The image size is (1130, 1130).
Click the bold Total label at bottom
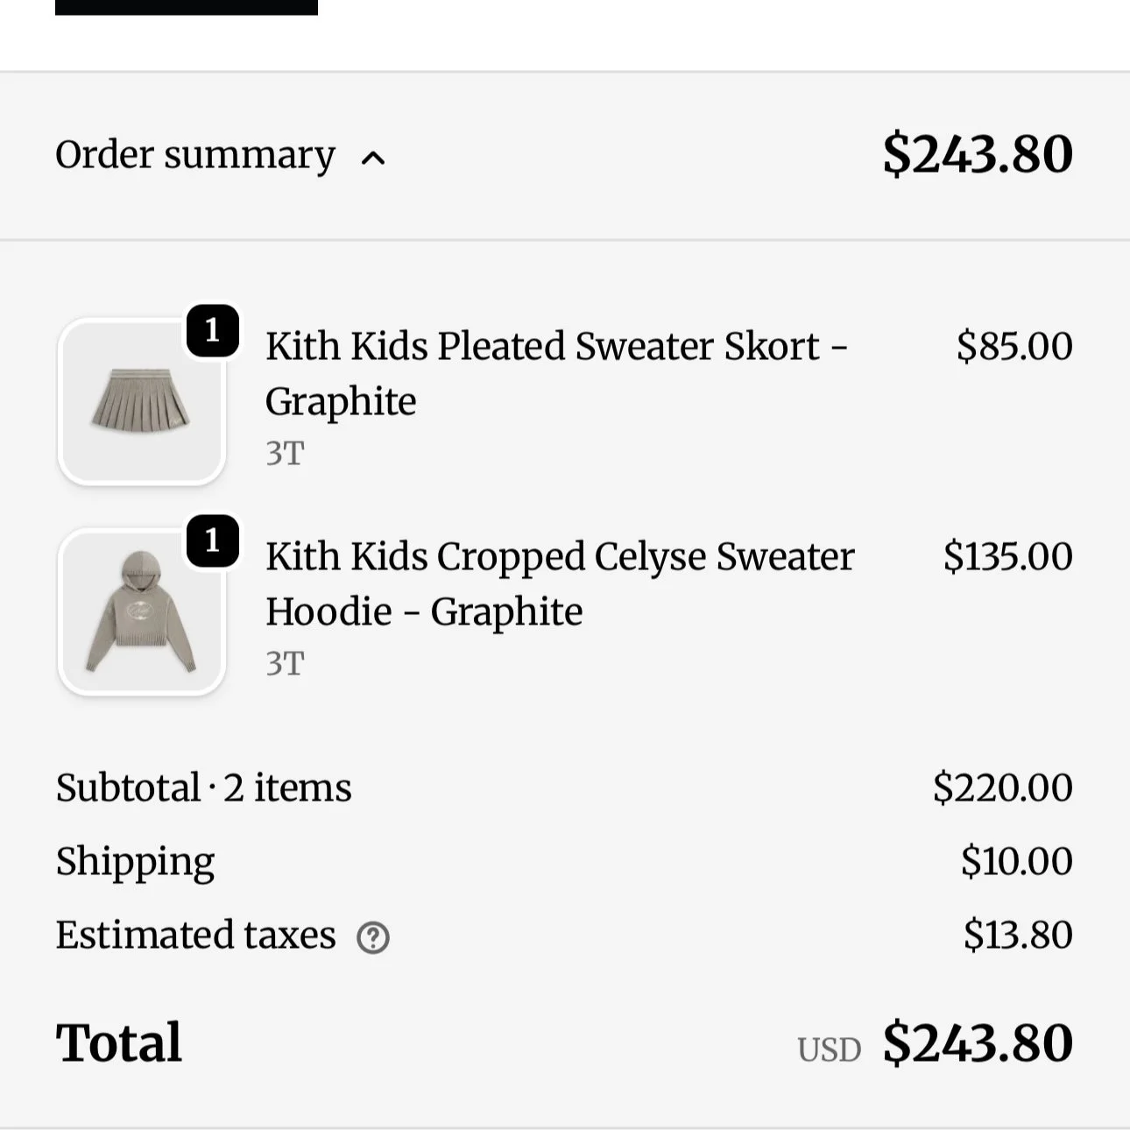pos(119,1042)
